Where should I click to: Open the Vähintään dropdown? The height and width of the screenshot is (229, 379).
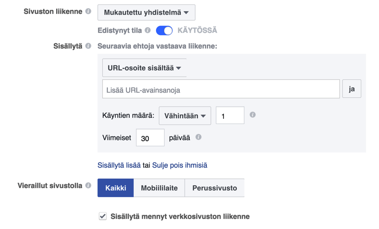[x=185, y=116]
